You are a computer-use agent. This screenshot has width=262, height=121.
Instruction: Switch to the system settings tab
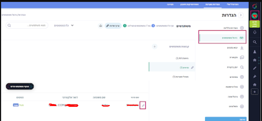[x=212, y=5]
